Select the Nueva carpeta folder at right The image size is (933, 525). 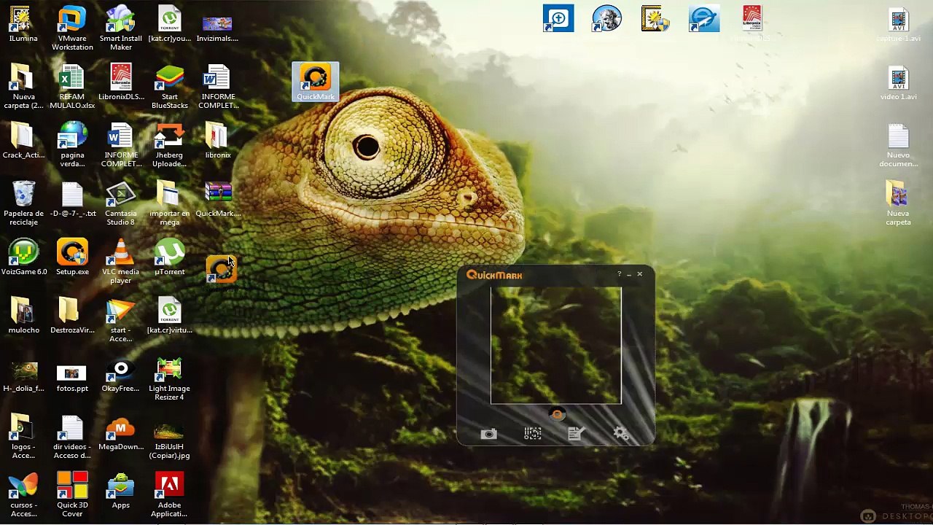(898, 203)
